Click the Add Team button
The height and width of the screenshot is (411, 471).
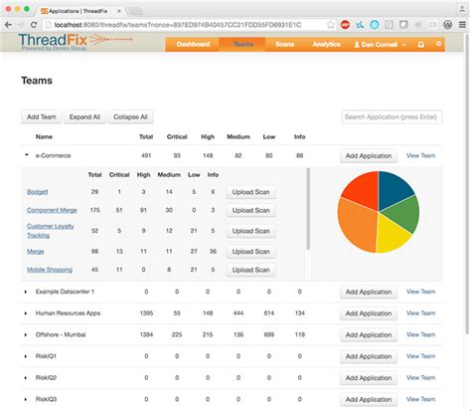click(42, 117)
